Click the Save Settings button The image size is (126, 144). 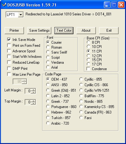coord(39,30)
